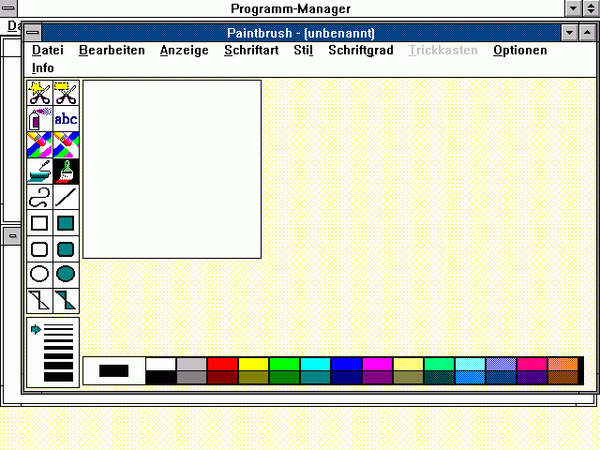Select the Curve tool
Image resolution: width=600 pixels, height=450 pixels.
click(39, 197)
